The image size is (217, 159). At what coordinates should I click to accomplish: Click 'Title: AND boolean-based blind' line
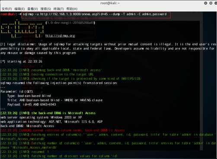55,100
